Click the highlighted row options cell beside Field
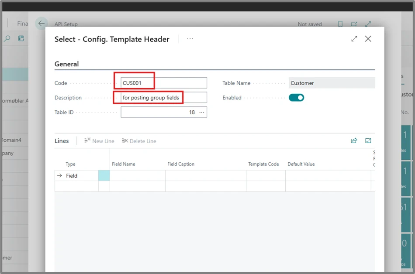Screen dimensions: 415x274 coord(104,176)
